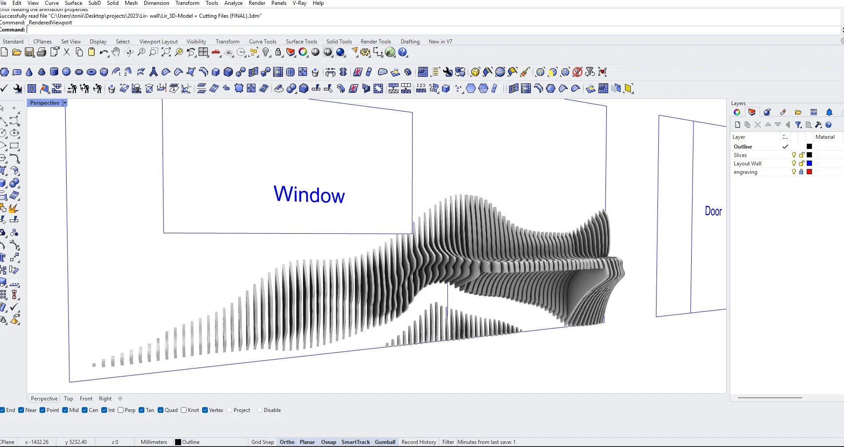Enable the Knot object snap checkbox
The image size is (844, 447).
[183, 410]
